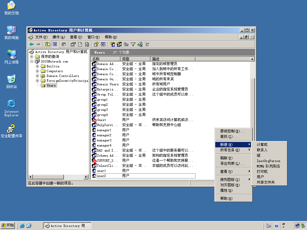This screenshot has height=230, width=307.
Task: Create a new 计算机 from the submenu
Action: click(269, 145)
